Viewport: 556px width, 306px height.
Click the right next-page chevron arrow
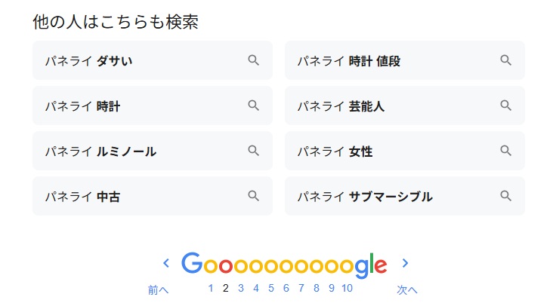(405, 263)
